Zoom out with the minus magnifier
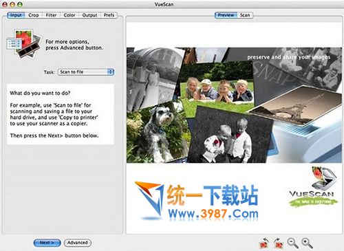 pos(293,243)
